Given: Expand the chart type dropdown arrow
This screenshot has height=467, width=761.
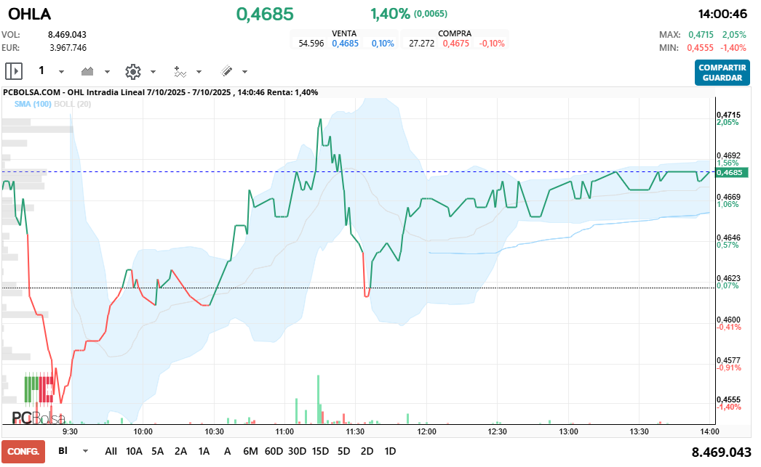Looking at the screenshot, I should (107, 72).
